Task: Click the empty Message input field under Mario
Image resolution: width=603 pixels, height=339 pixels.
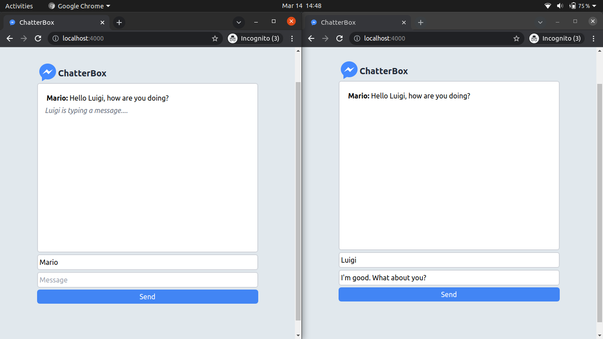Action: [x=147, y=280]
